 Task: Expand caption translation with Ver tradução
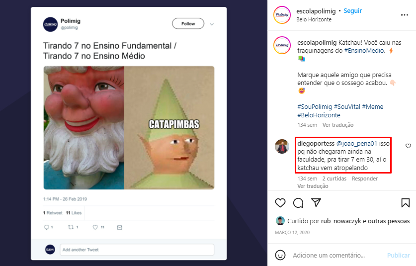click(x=337, y=125)
